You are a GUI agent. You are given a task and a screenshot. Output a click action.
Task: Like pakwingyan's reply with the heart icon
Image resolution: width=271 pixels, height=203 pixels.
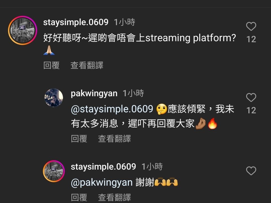[x=251, y=97]
